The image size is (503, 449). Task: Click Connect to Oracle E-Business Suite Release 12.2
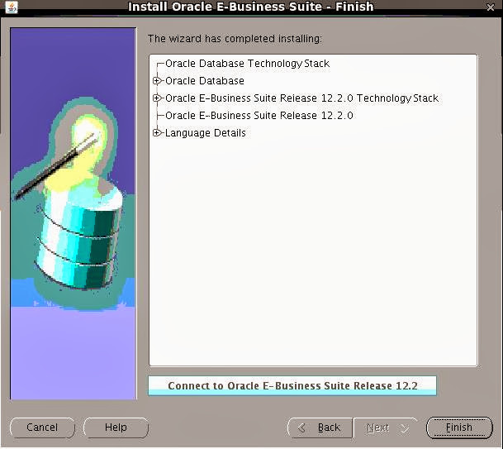pyautogui.click(x=292, y=385)
